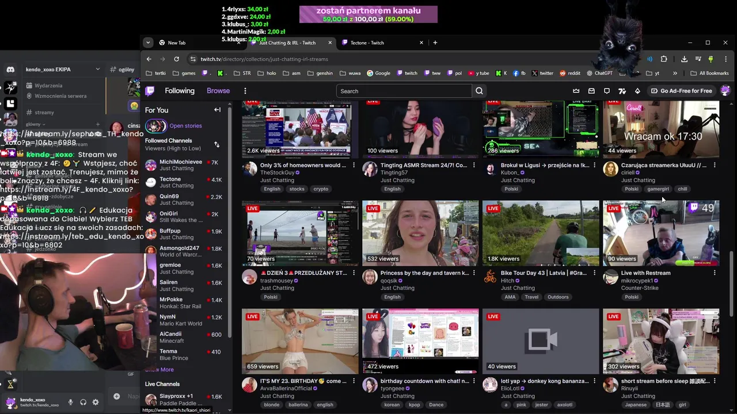The width and height of the screenshot is (737, 414).
Task: Open options for Bike Tour Day 43 card
Action: (594, 273)
